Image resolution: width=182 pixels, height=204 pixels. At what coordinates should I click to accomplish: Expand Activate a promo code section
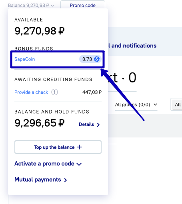[x=48, y=164]
